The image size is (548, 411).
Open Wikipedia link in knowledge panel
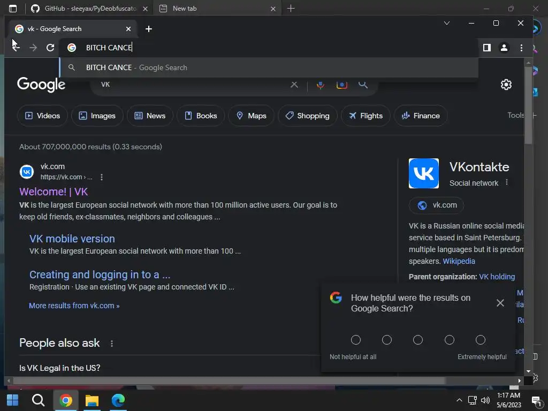459,261
